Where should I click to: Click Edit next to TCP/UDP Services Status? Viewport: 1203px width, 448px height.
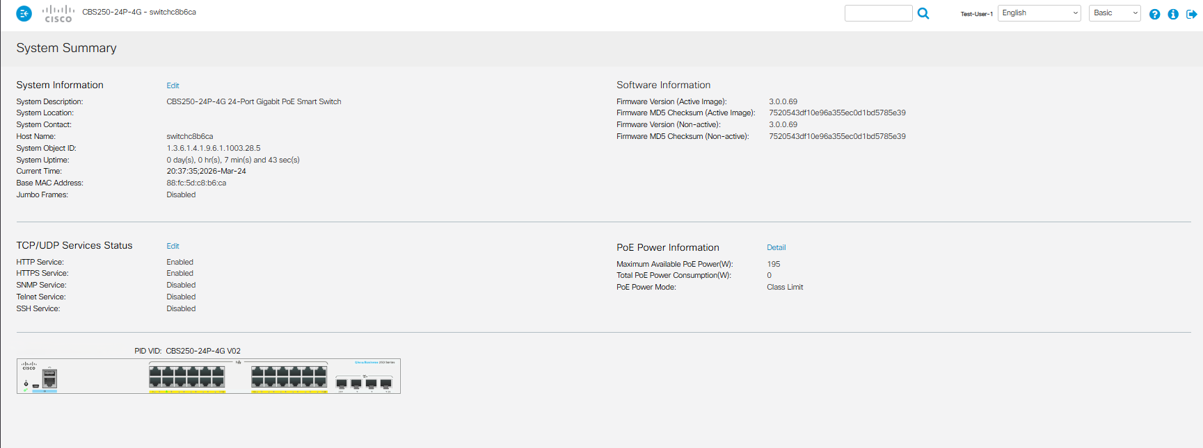173,246
